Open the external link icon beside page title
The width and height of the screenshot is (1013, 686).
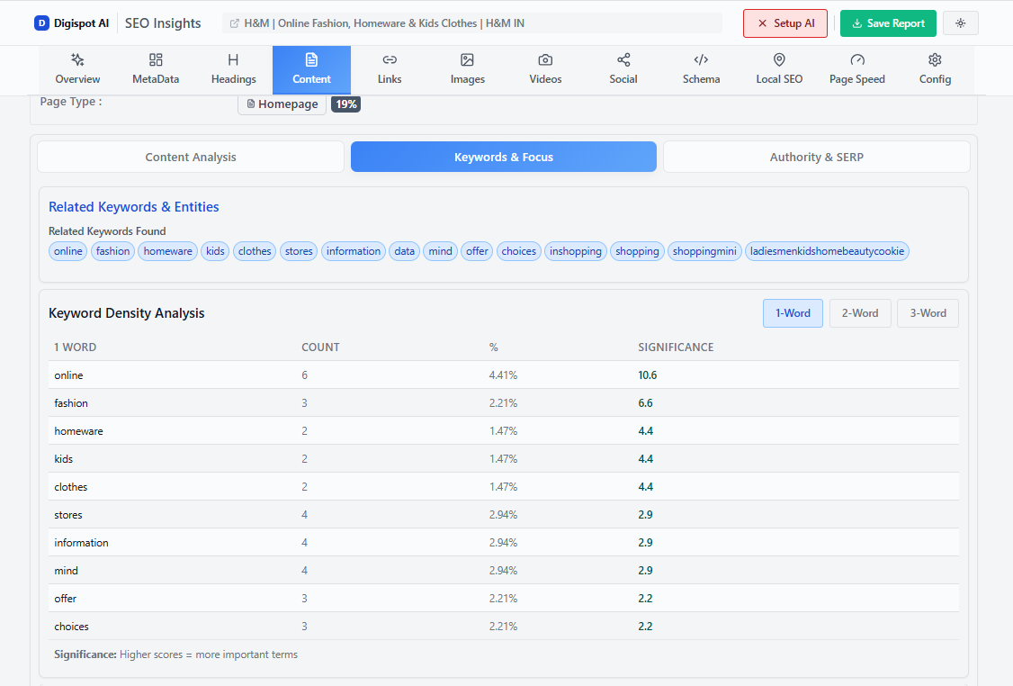(x=235, y=23)
